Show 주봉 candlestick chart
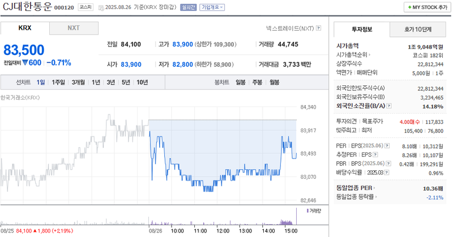This screenshot has width=453, height=237. 257,82
